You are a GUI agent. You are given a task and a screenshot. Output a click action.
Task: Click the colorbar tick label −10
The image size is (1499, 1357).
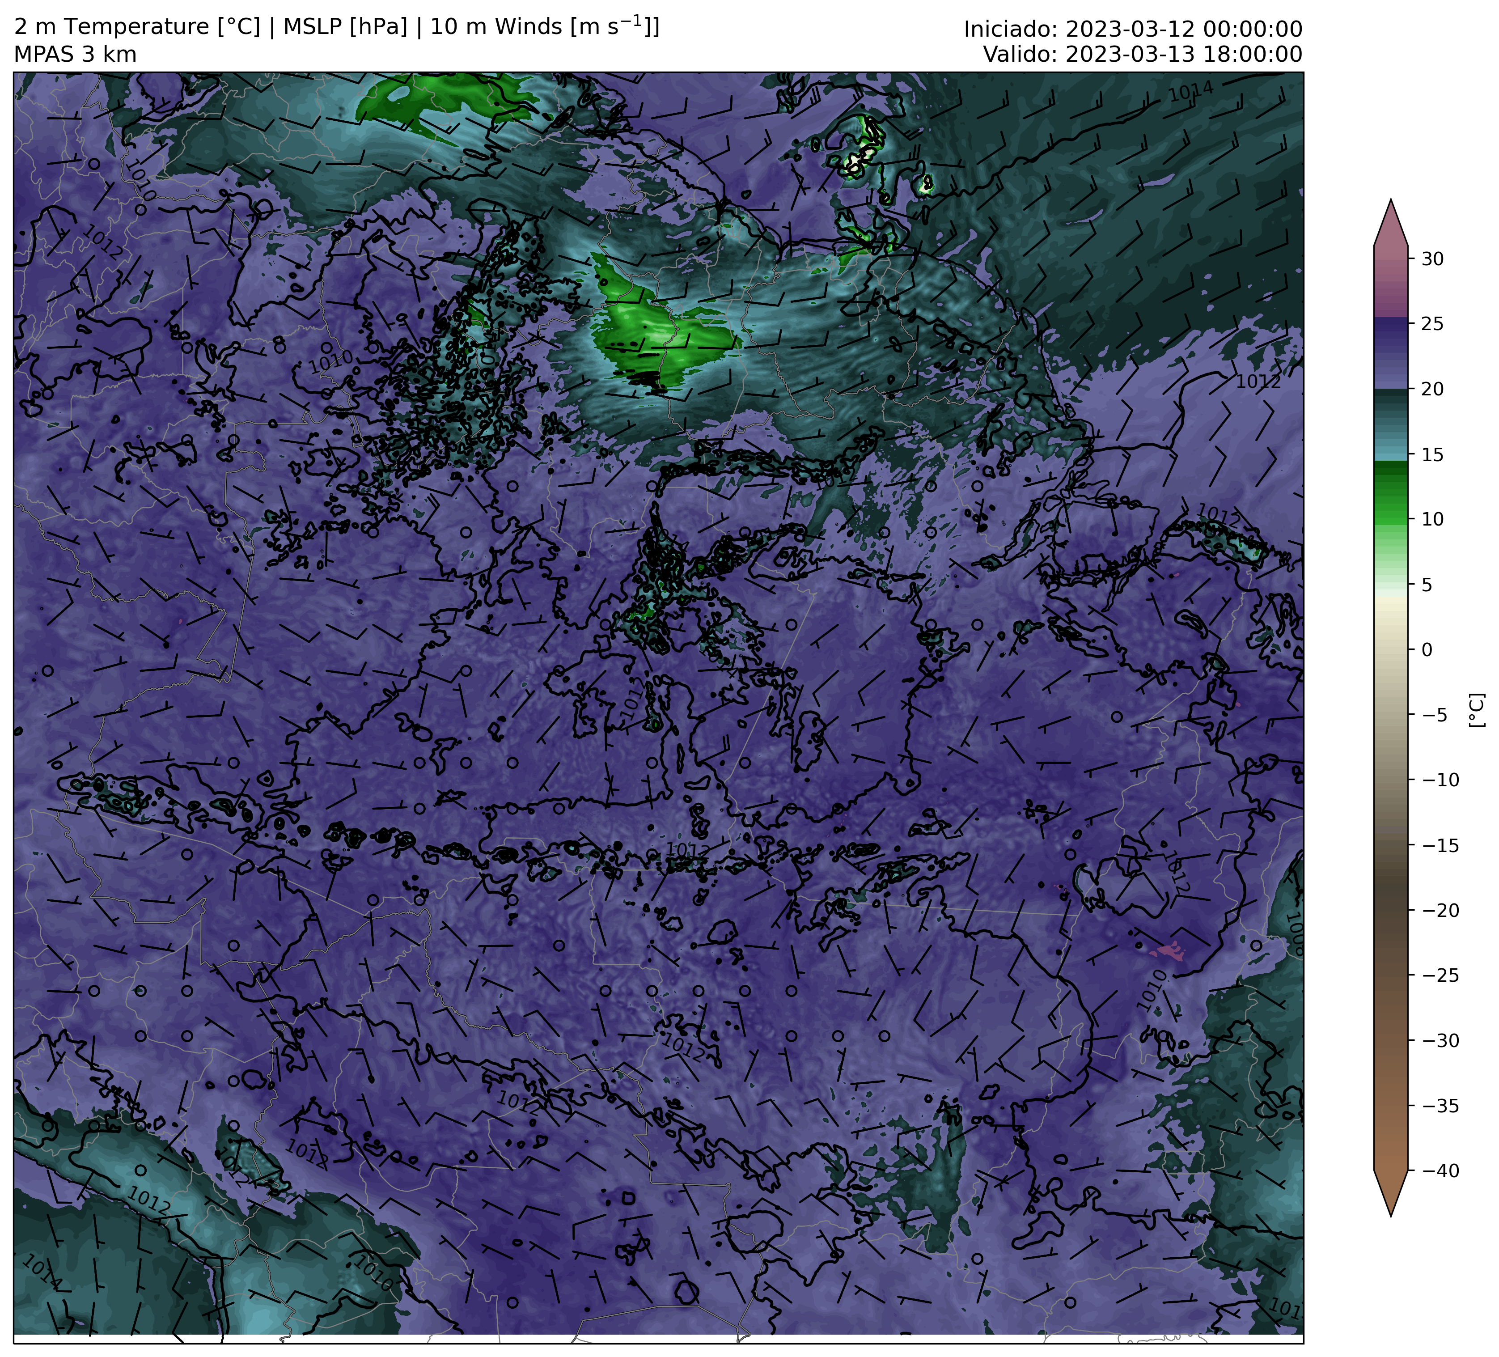1440,780
